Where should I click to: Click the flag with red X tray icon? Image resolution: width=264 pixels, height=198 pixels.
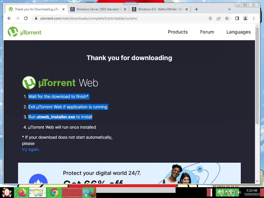[227, 192]
